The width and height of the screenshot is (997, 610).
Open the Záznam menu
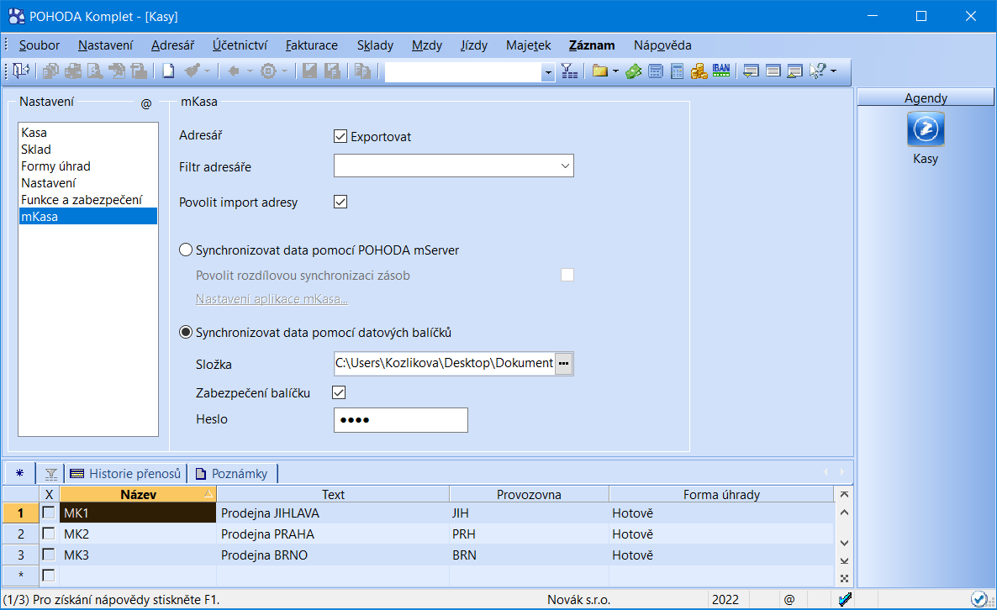click(592, 45)
